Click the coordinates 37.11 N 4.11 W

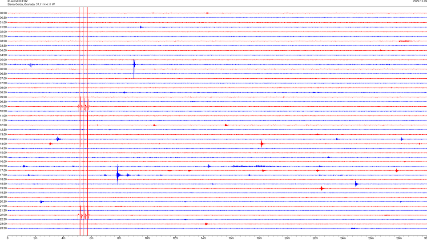(45, 4)
